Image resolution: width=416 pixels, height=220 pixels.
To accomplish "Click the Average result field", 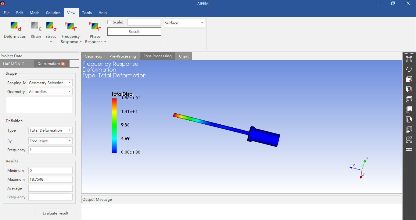I will click(x=50, y=188).
